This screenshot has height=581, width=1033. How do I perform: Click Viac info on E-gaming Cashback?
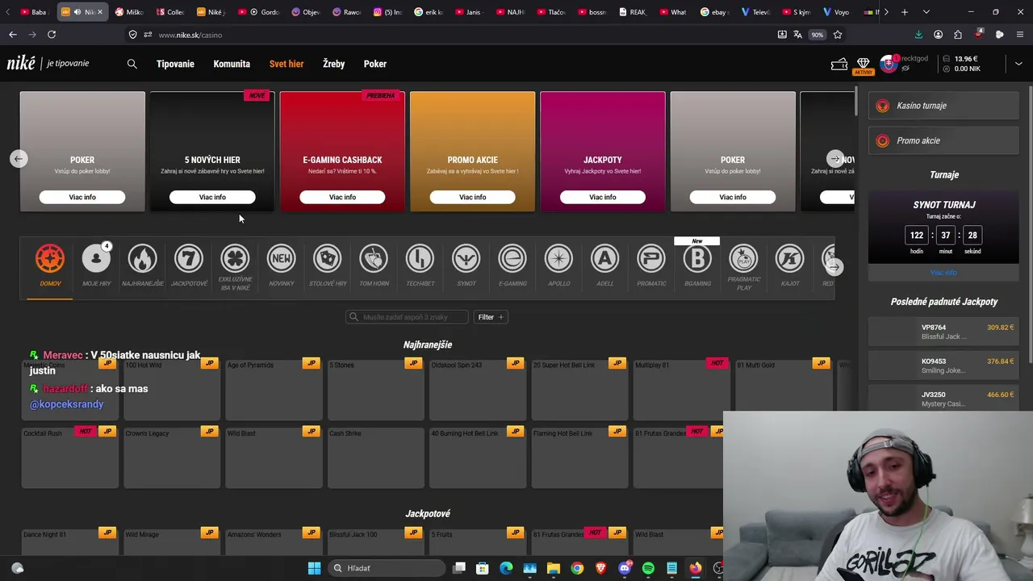(x=342, y=197)
